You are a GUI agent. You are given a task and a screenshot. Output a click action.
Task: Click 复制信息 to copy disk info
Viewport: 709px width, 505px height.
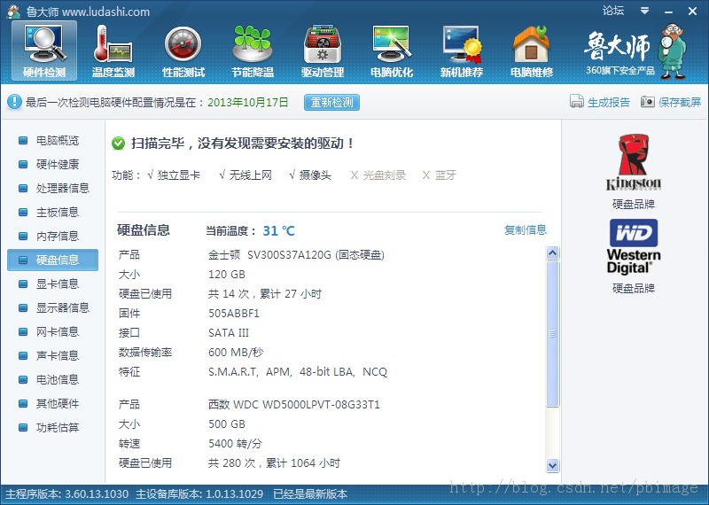click(526, 229)
